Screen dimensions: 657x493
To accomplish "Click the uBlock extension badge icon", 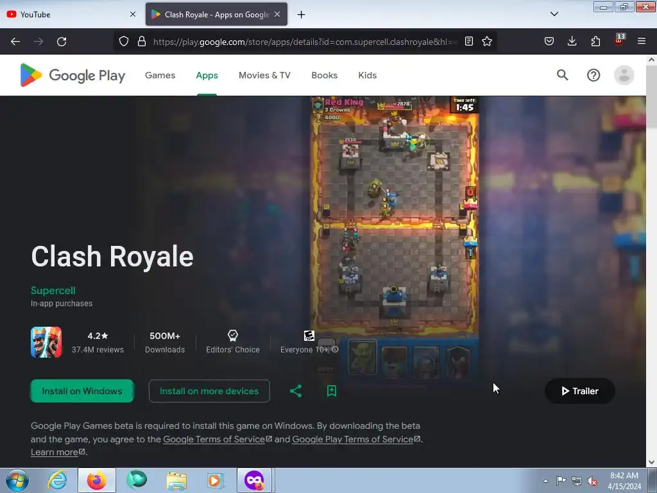I will 619,40.
